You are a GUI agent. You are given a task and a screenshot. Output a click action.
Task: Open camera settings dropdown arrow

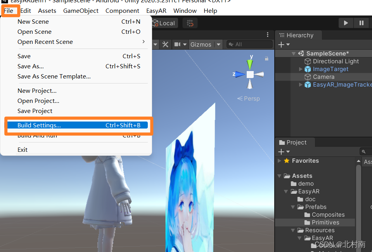(x=185, y=44)
